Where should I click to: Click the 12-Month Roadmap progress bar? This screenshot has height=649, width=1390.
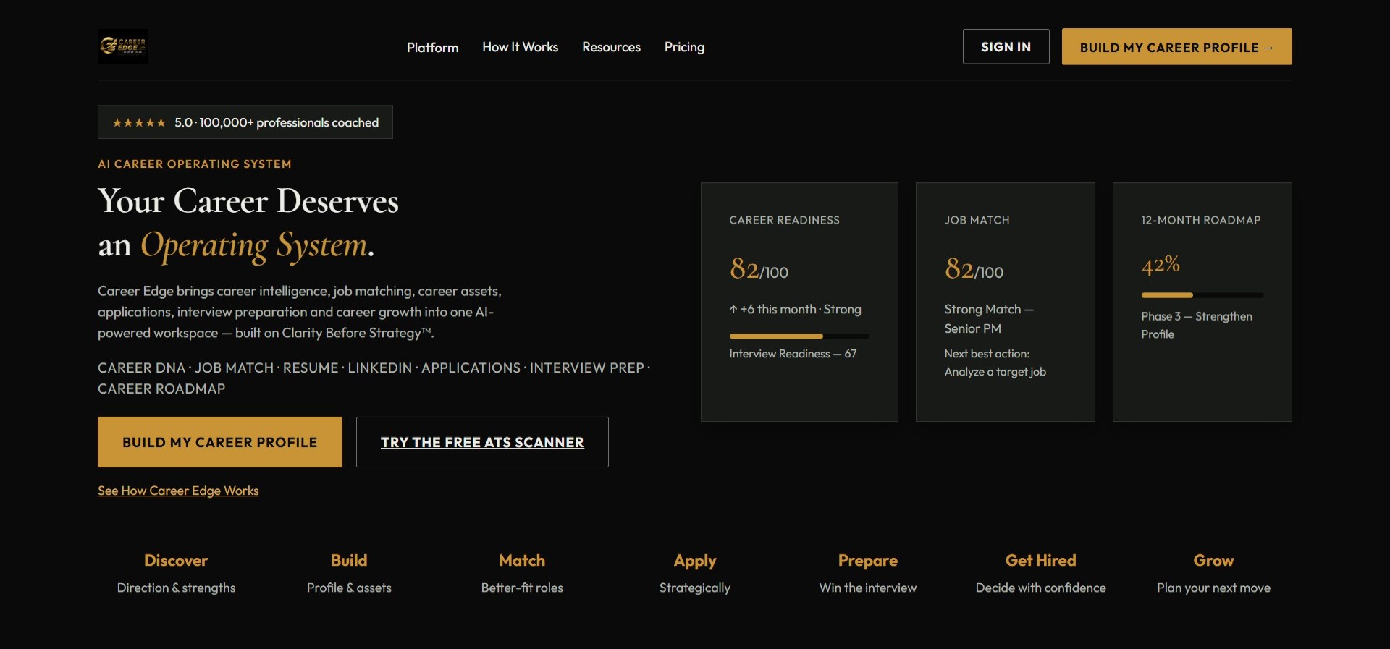[1202, 295]
